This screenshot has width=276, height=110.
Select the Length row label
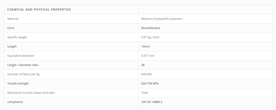tap(12, 47)
